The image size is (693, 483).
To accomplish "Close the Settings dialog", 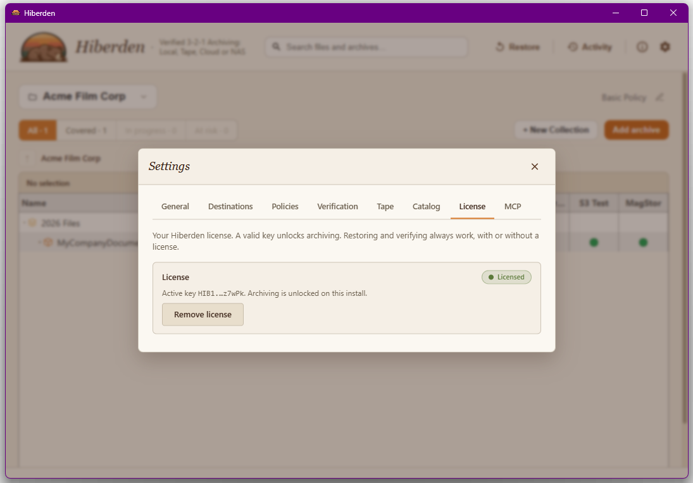I will [x=534, y=166].
